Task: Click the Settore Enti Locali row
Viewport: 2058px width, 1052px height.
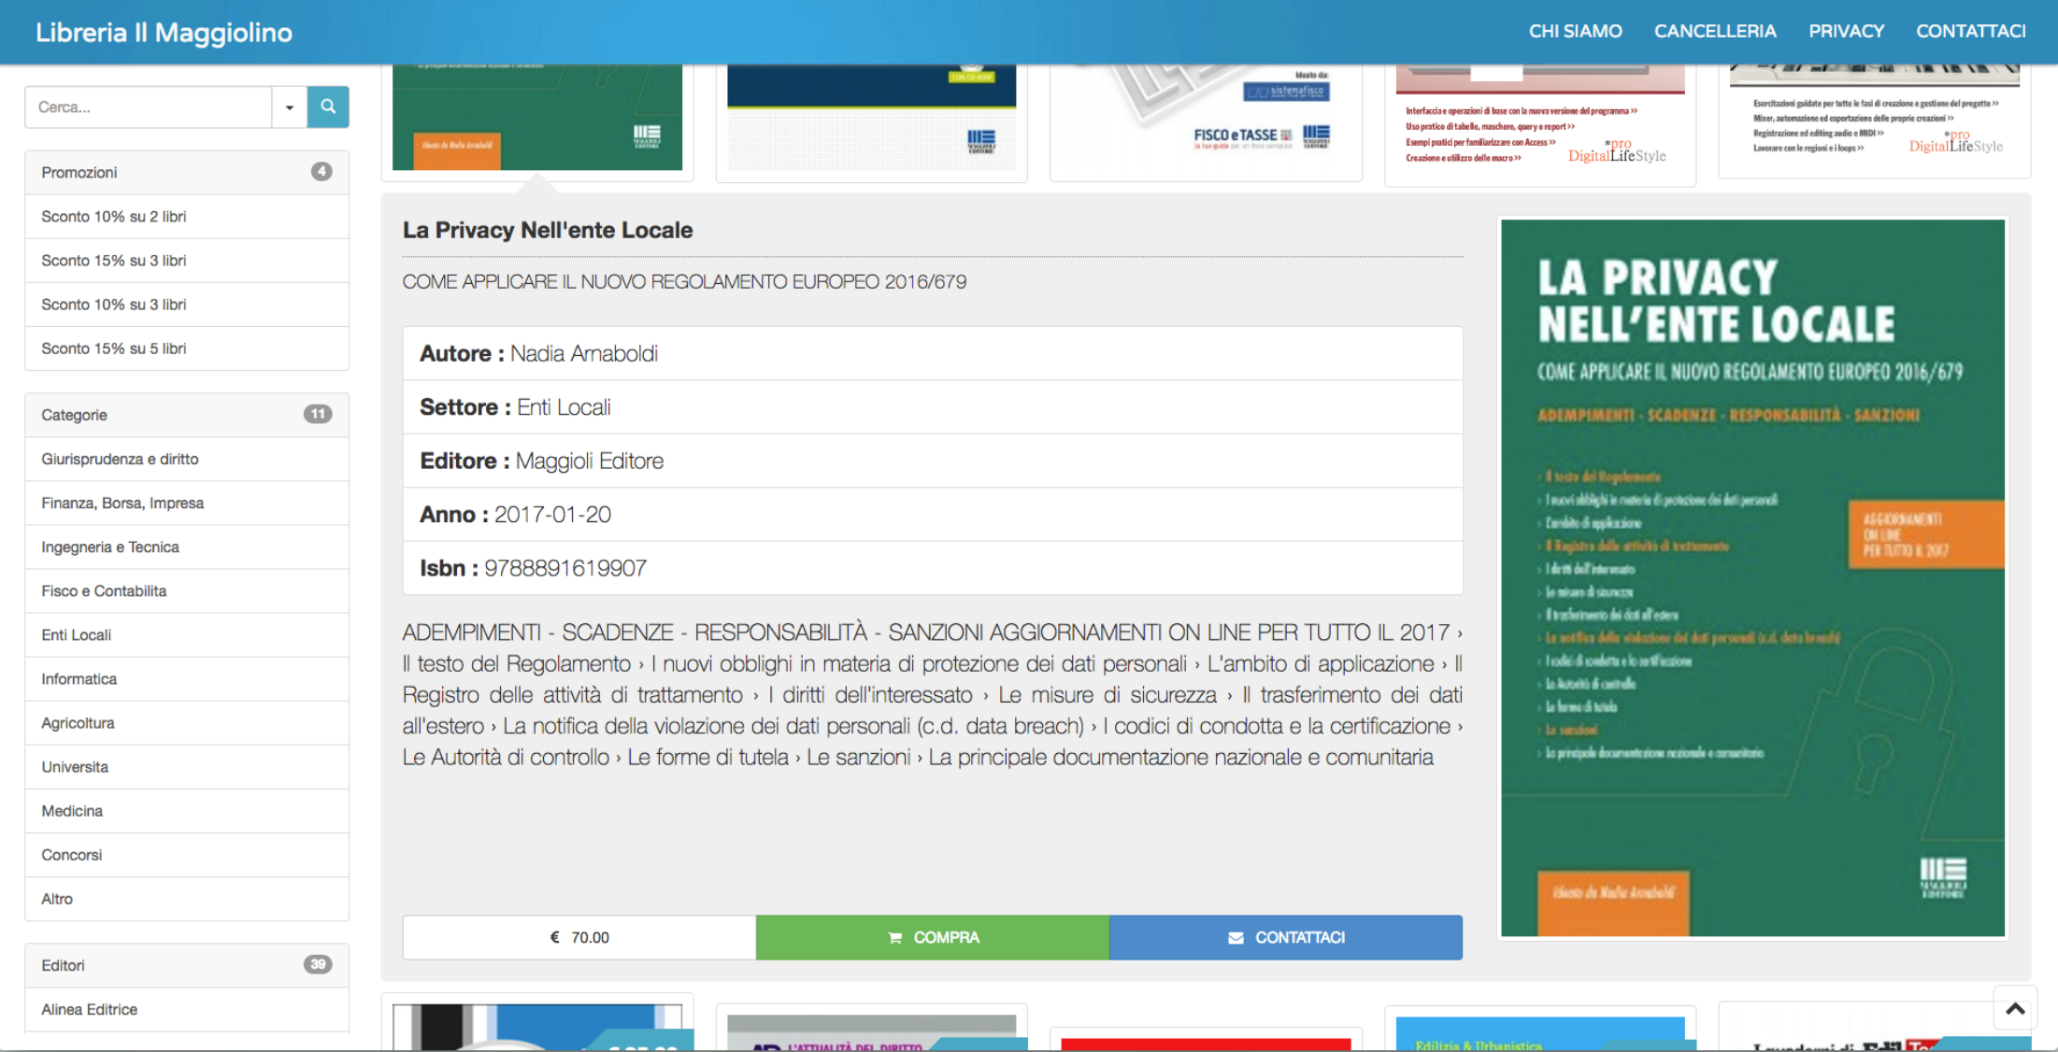Action: pos(933,406)
